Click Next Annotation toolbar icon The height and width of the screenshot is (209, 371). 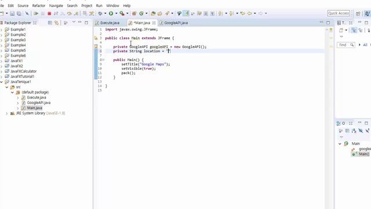(220, 13)
